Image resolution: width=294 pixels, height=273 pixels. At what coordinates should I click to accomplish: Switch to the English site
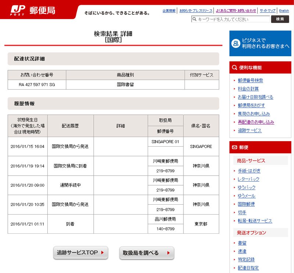pyautogui.click(x=284, y=11)
